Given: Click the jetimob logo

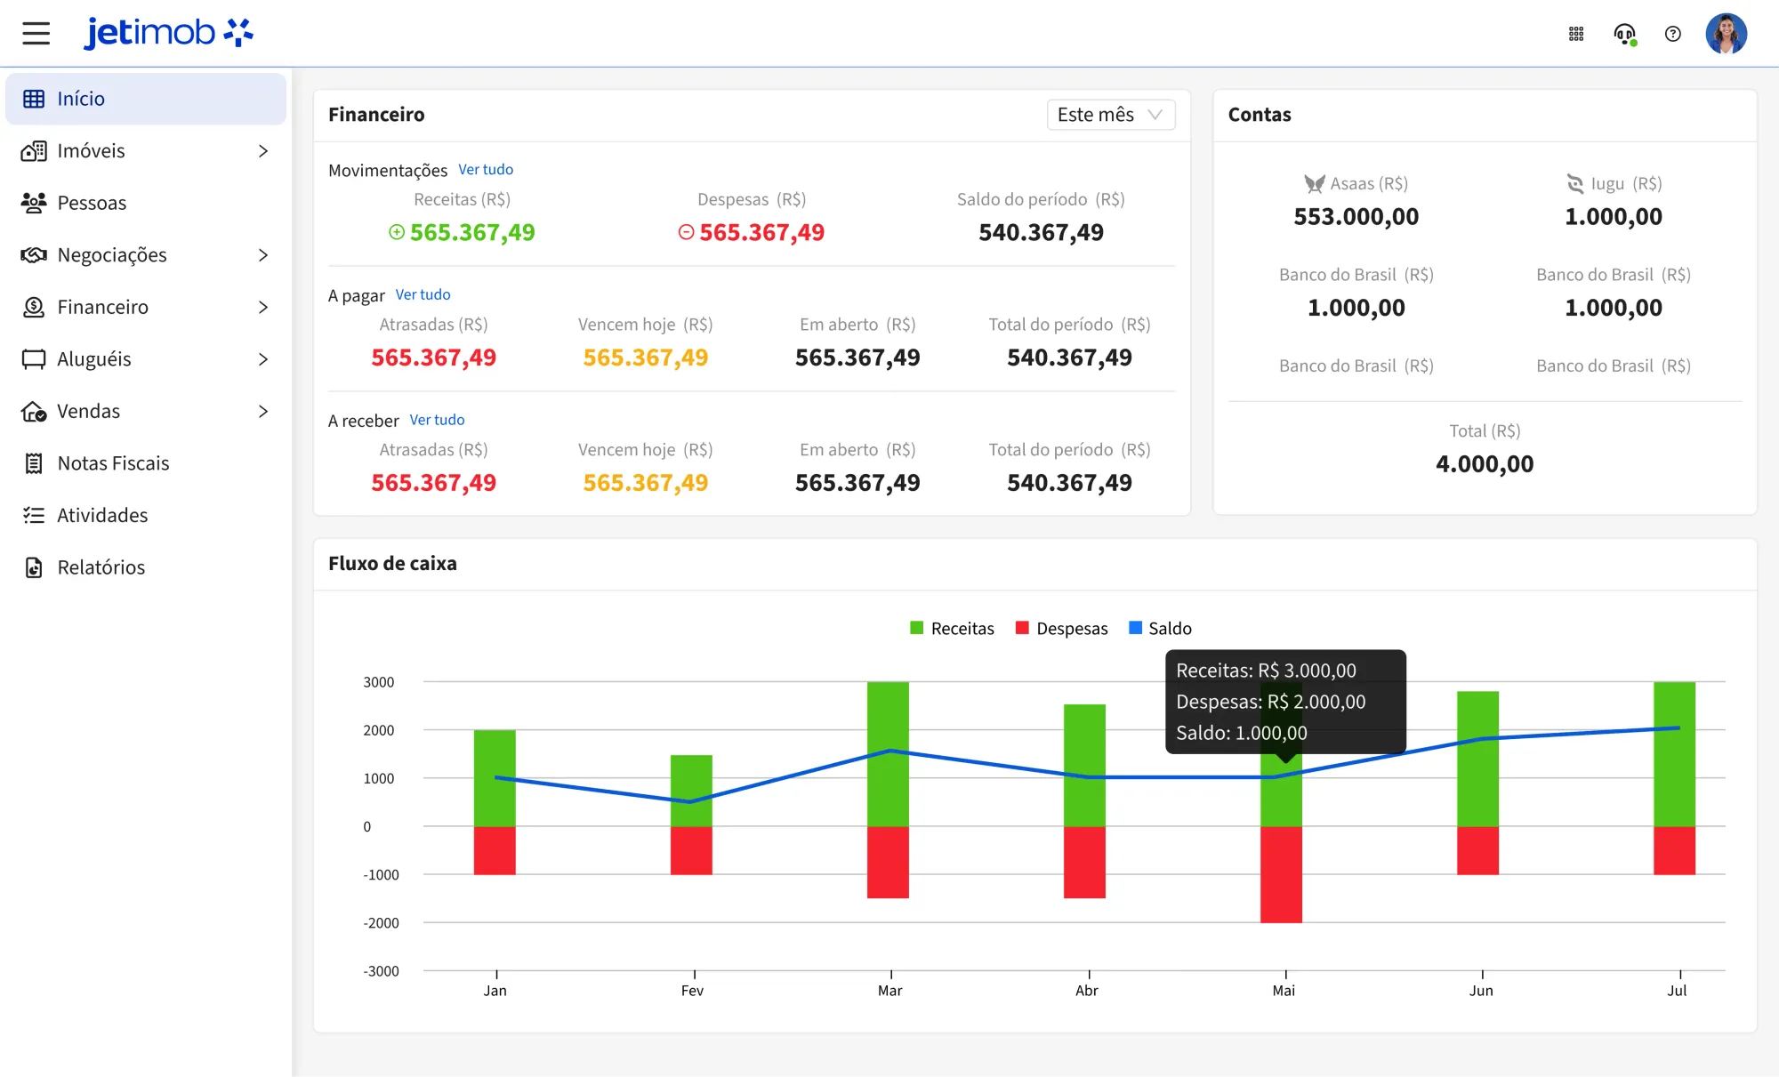Looking at the screenshot, I should pyautogui.click(x=169, y=33).
